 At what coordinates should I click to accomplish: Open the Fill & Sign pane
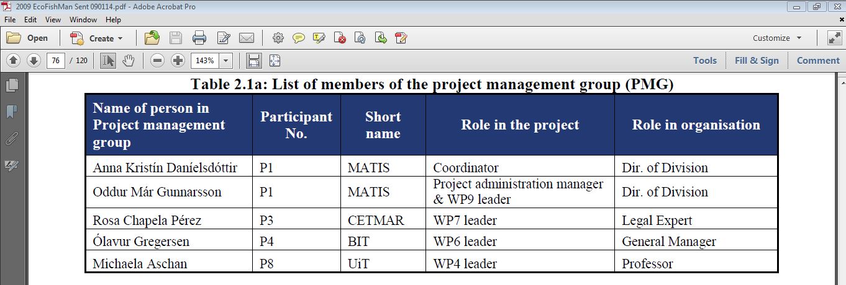[x=756, y=60]
